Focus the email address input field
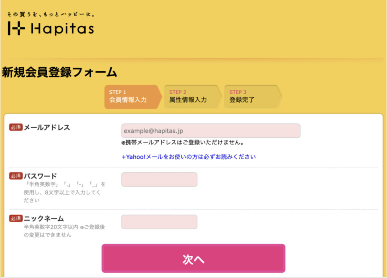 click(x=211, y=131)
